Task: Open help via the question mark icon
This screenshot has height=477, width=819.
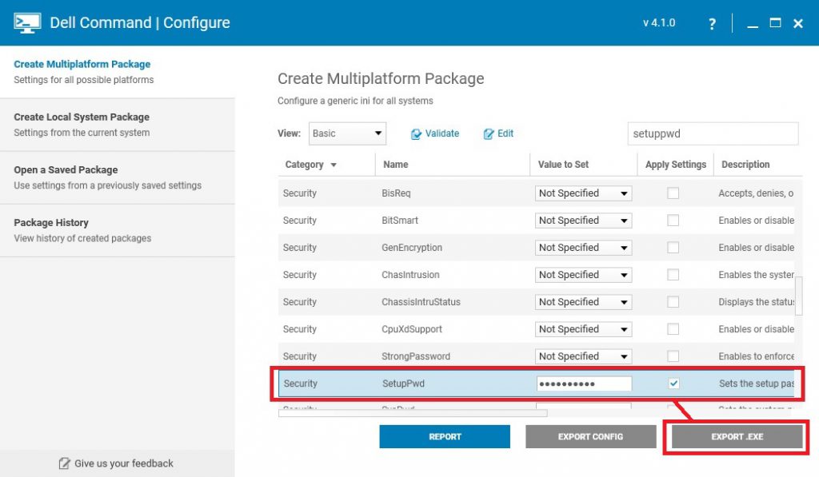Action: click(712, 24)
